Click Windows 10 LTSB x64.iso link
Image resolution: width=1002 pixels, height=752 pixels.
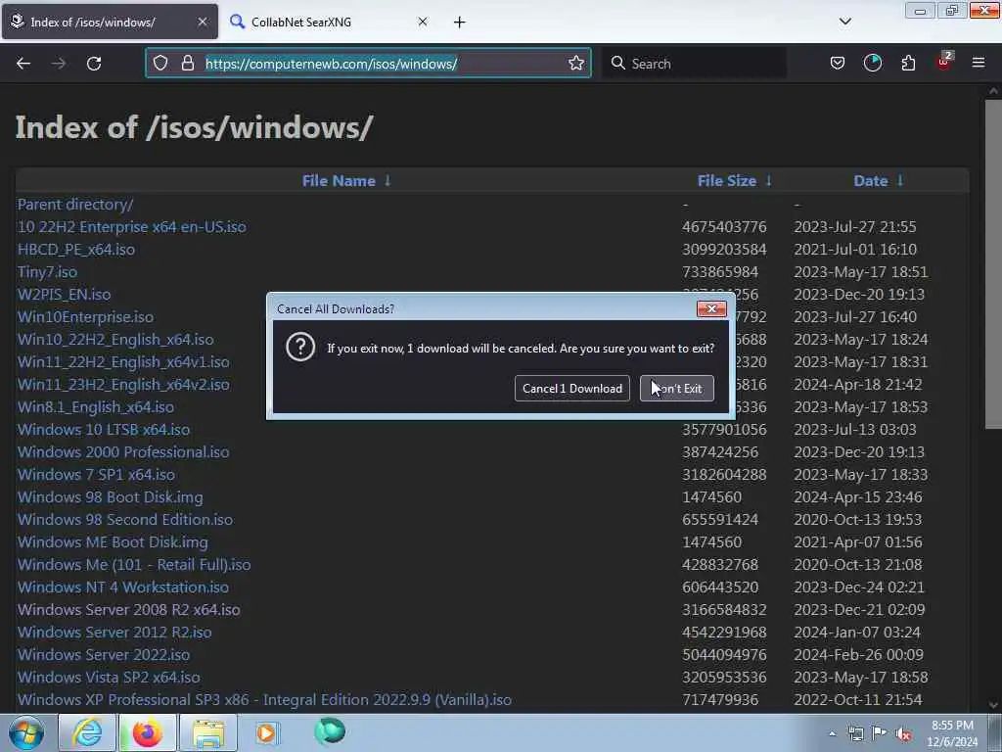click(x=104, y=430)
